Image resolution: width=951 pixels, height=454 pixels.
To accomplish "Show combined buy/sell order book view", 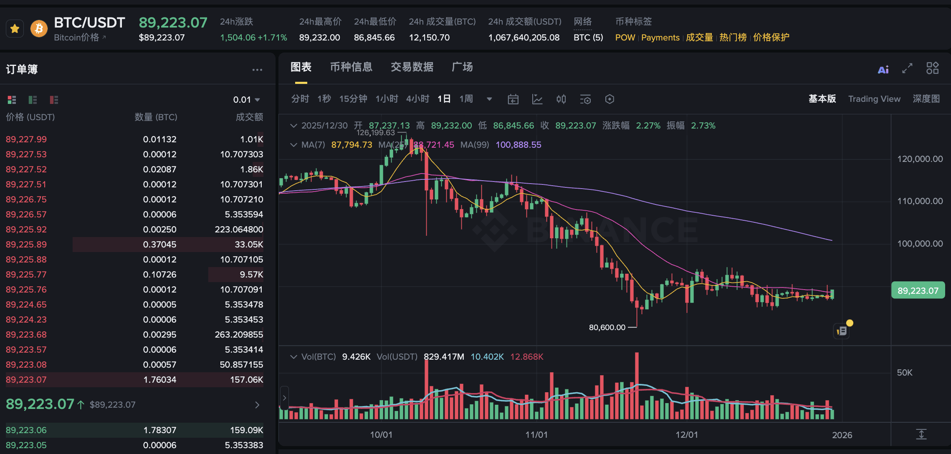I will pyautogui.click(x=11, y=100).
